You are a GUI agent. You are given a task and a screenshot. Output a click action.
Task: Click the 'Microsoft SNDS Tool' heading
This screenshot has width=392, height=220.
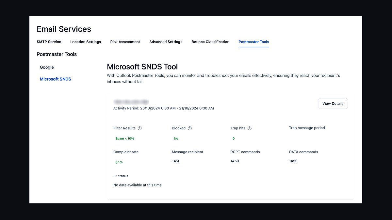(142, 67)
